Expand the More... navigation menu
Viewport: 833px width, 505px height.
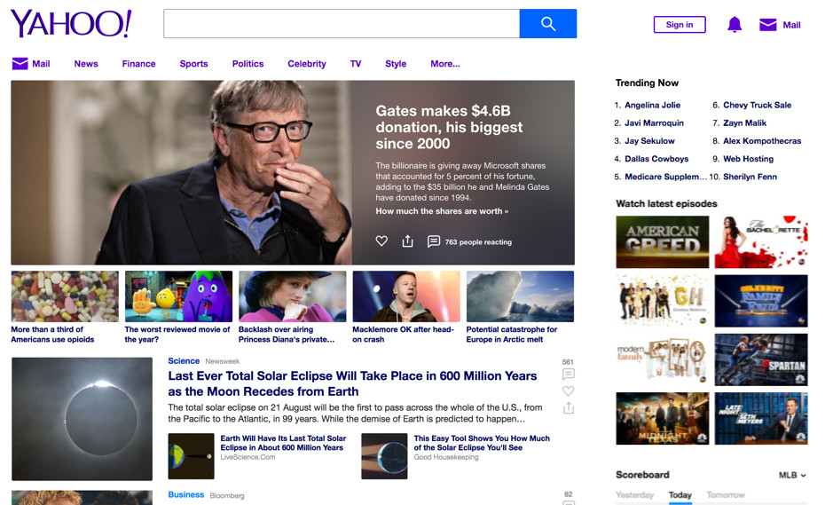[x=445, y=64]
